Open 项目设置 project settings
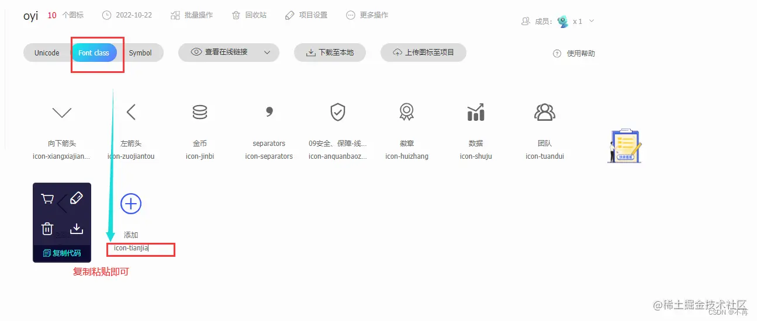Screen dimensions: 757x321 (306, 15)
